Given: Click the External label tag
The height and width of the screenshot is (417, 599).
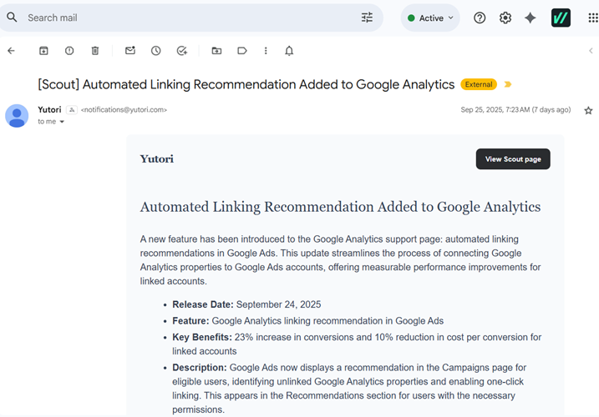Looking at the screenshot, I should [x=479, y=84].
